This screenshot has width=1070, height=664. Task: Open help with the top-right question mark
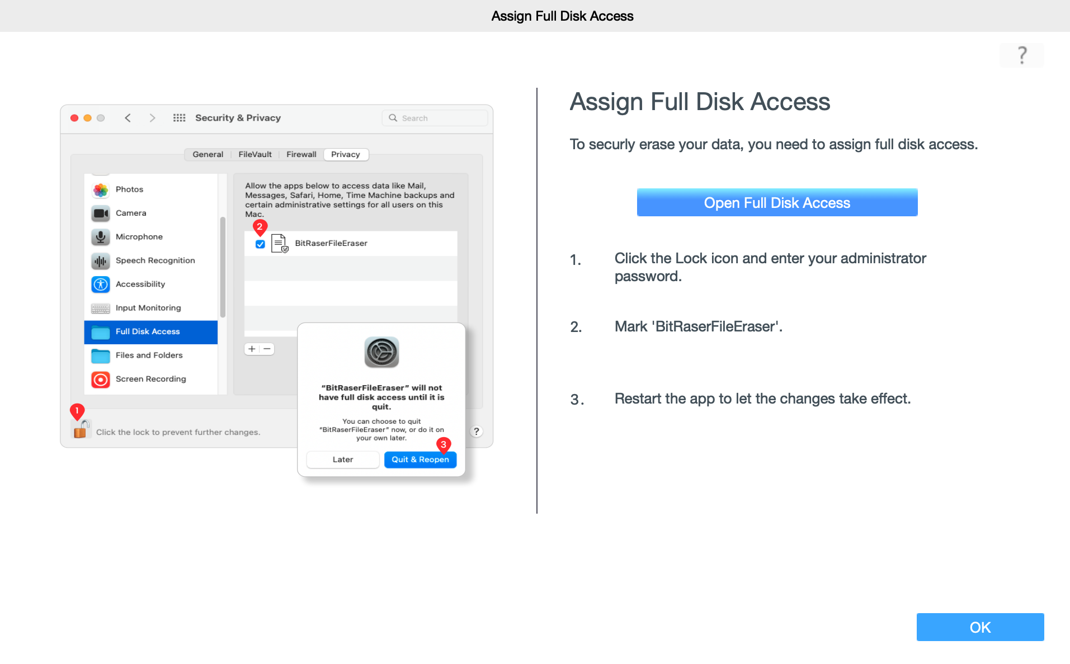(1022, 55)
